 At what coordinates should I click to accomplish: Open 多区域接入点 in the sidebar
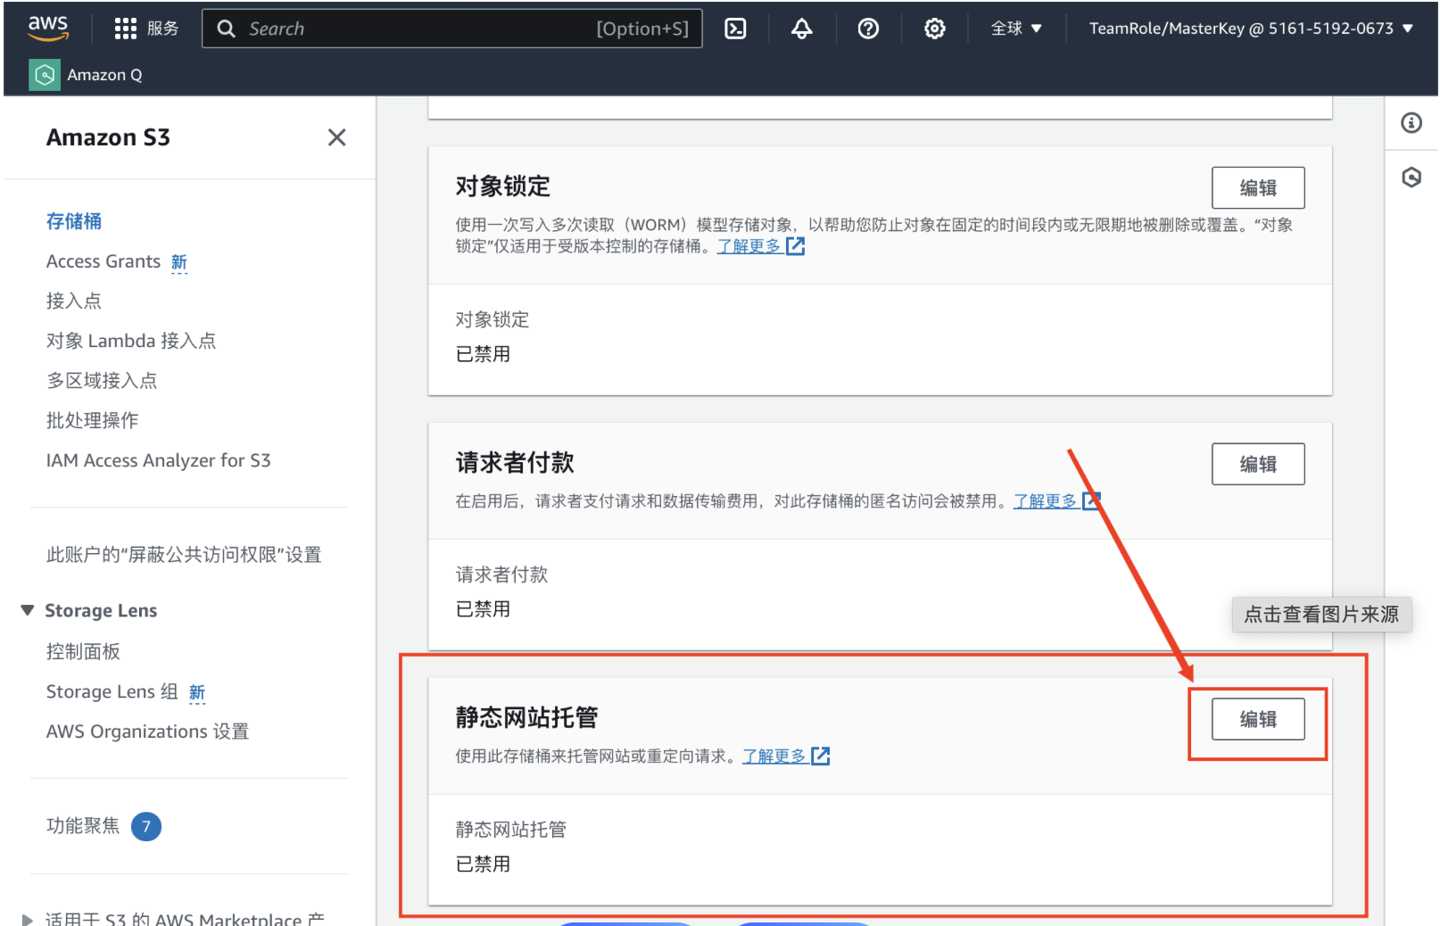102,381
